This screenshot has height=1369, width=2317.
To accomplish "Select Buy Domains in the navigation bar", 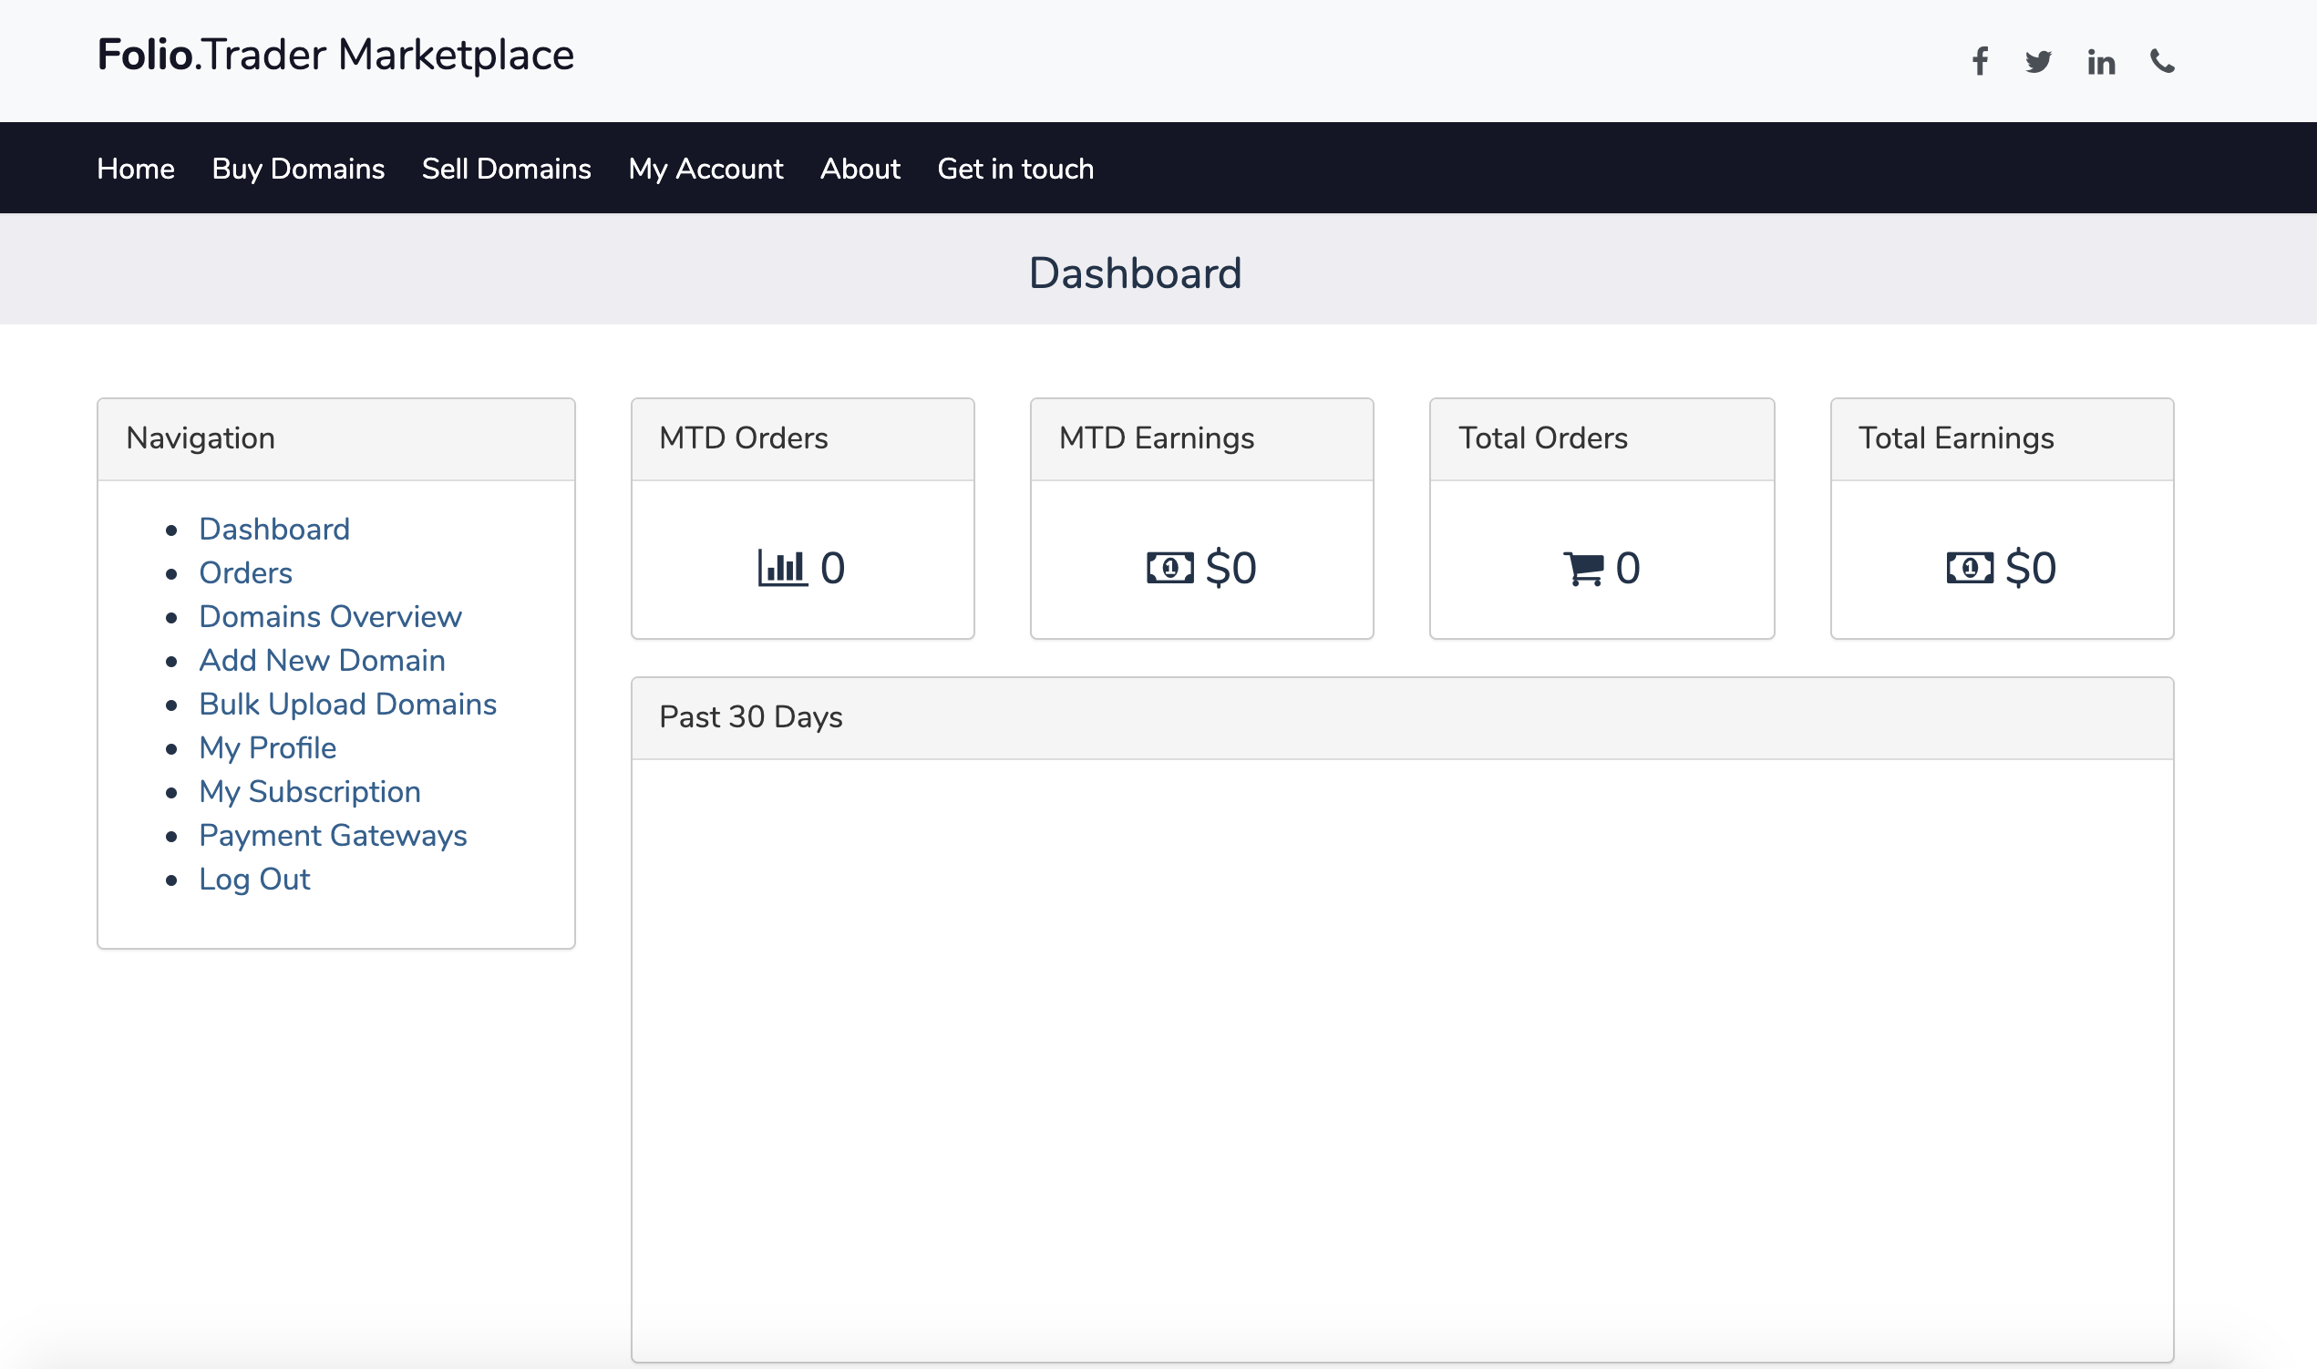I will [x=298, y=168].
